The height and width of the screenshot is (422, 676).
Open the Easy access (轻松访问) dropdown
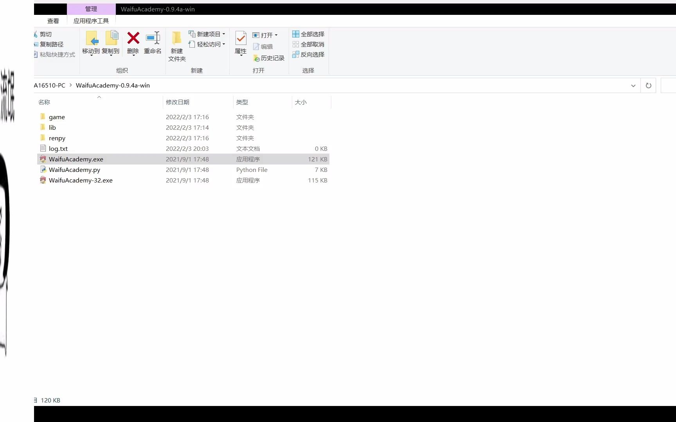pos(207,45)
